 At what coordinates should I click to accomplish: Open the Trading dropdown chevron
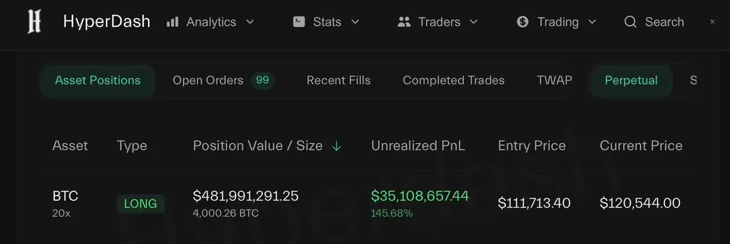click(592, 22)
